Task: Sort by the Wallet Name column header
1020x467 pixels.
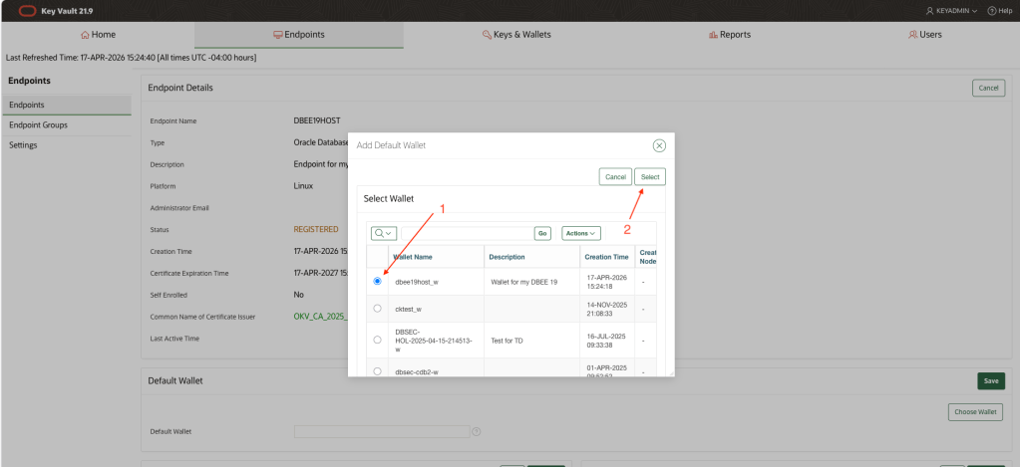Action: click(x=413, y=257)
